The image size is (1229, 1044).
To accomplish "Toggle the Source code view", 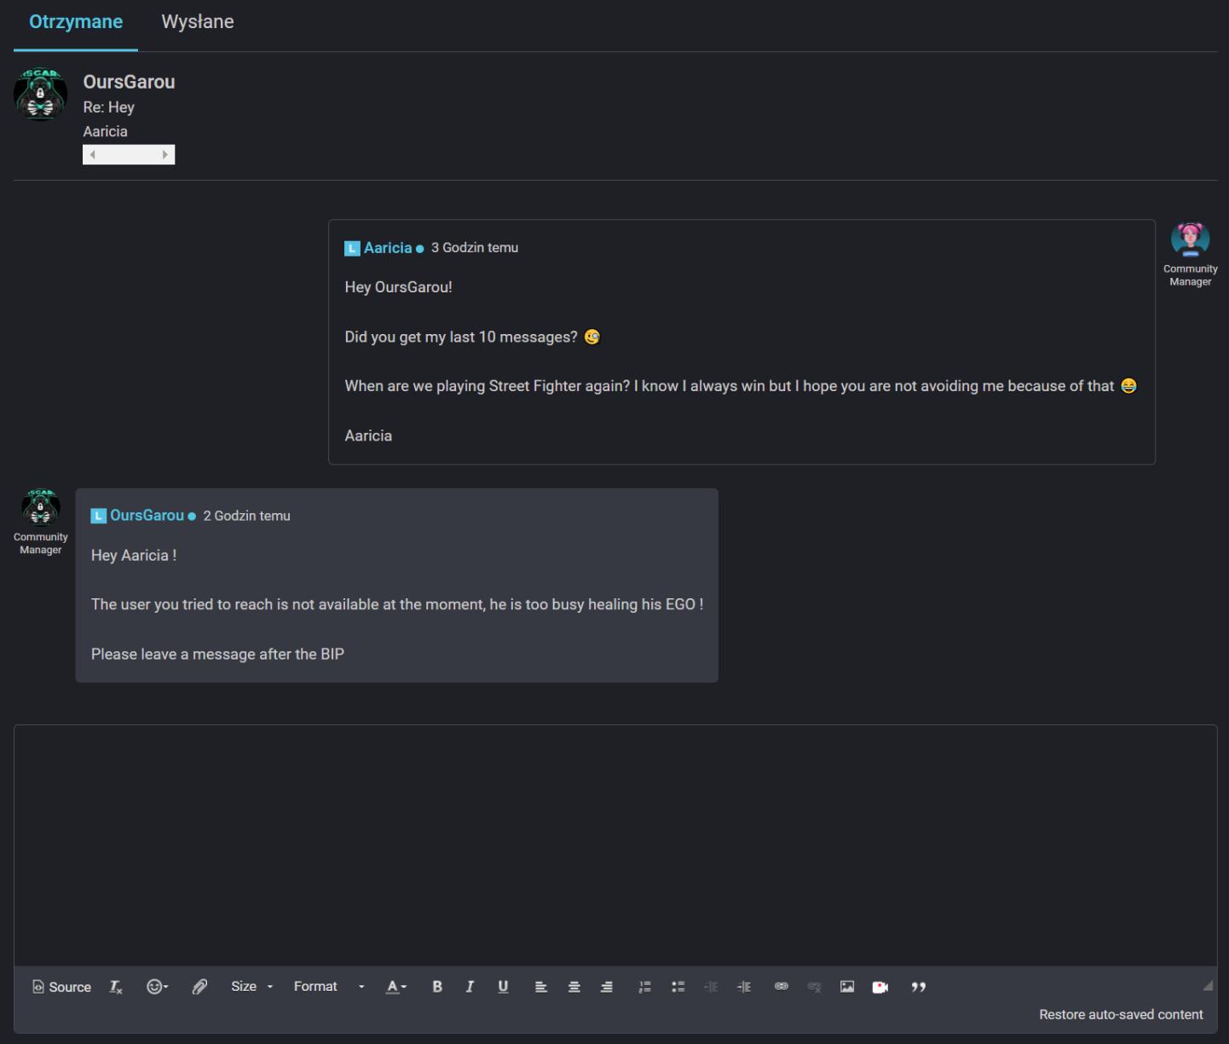I will point(61,986).
